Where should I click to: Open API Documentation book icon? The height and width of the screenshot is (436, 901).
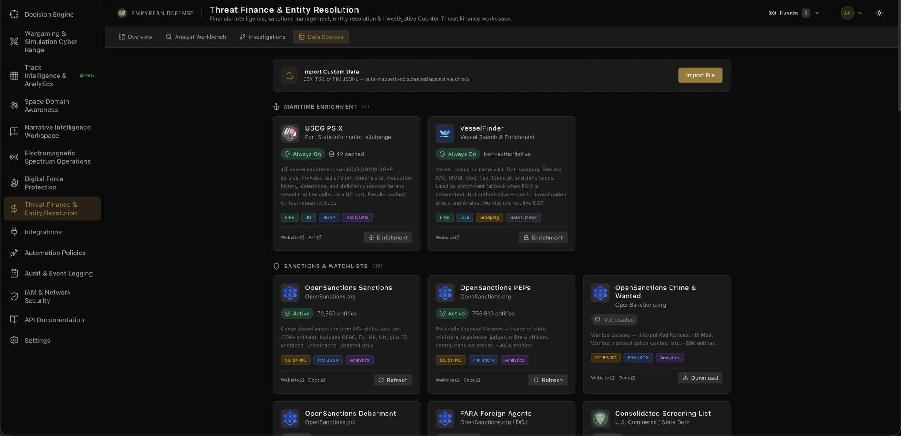click(14, 319)
